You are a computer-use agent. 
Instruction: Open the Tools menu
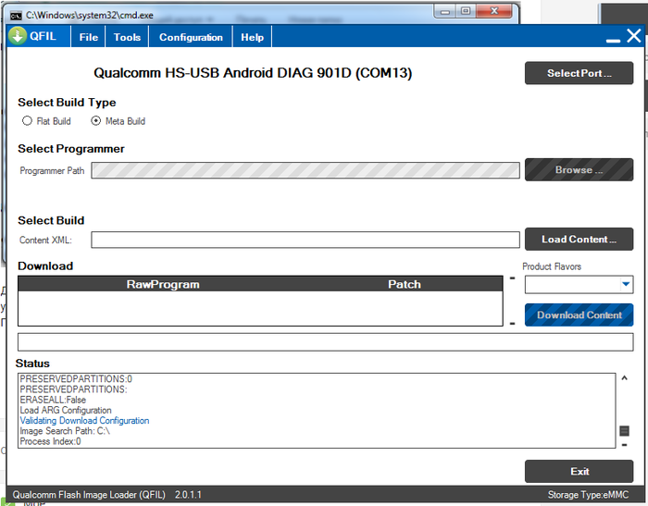tap(127, 37)
